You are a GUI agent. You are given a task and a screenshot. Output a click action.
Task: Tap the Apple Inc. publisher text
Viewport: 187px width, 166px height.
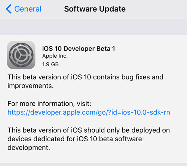(x=55, y=56)
